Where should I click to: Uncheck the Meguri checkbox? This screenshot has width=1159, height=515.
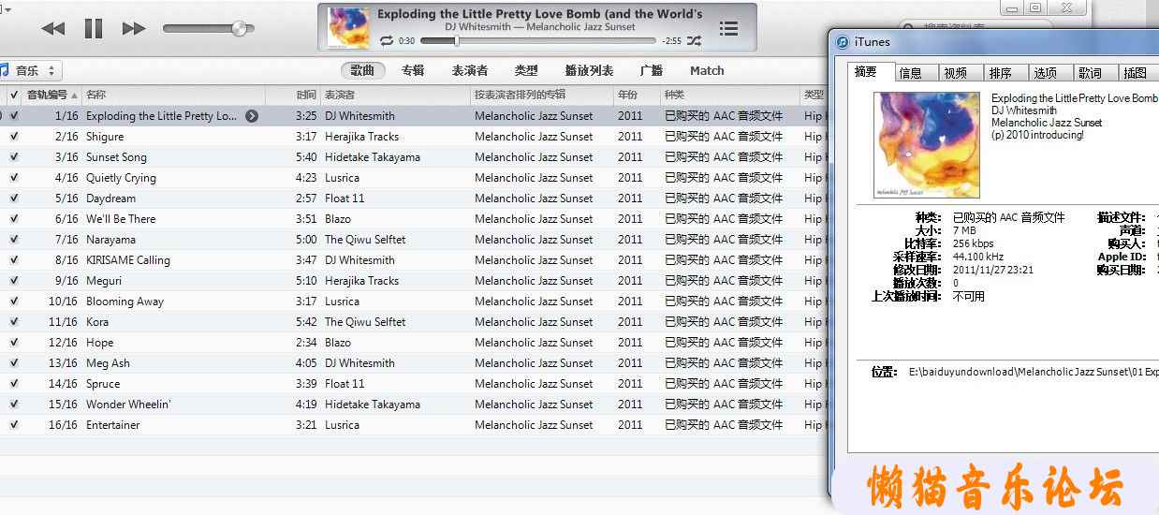pos(13,281)
